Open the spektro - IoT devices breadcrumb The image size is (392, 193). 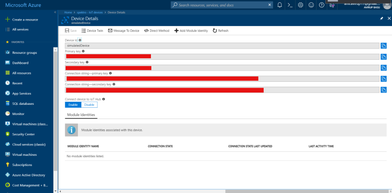pos(90,12)
